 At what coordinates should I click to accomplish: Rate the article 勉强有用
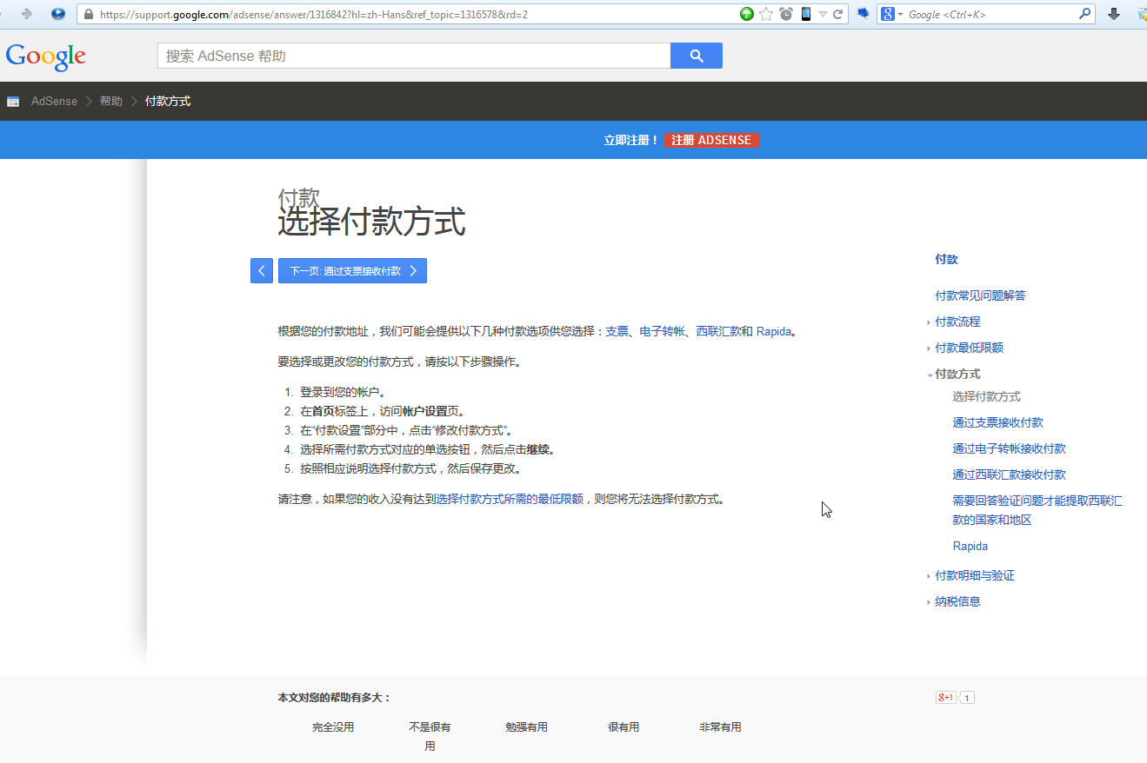pos(526,727)
